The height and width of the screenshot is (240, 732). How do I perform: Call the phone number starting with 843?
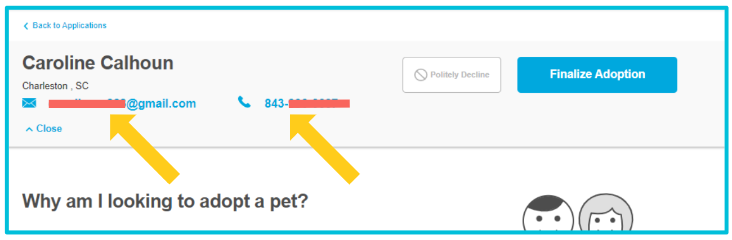point(275,103)
